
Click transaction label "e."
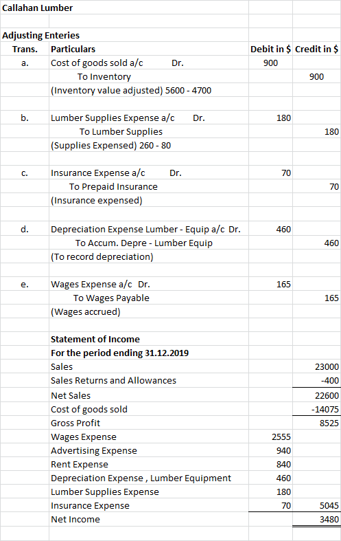point(25,285)
